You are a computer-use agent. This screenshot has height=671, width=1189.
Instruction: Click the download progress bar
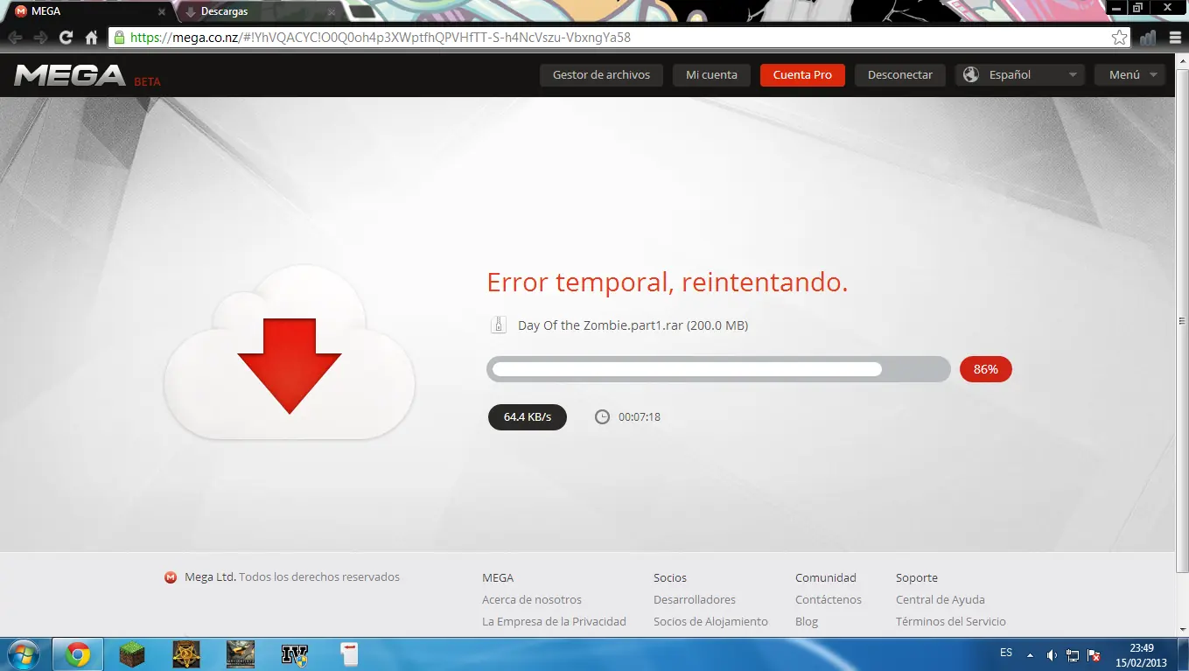pos(718,369)
